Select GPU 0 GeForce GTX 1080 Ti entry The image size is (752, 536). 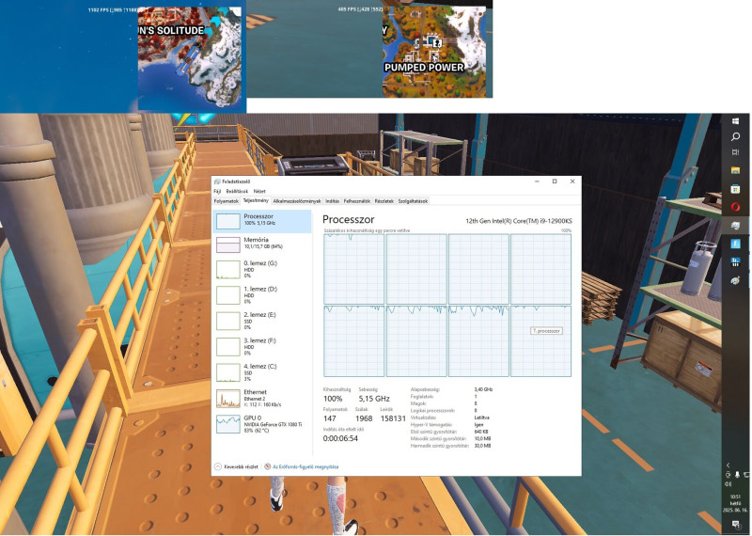[262, 424]
